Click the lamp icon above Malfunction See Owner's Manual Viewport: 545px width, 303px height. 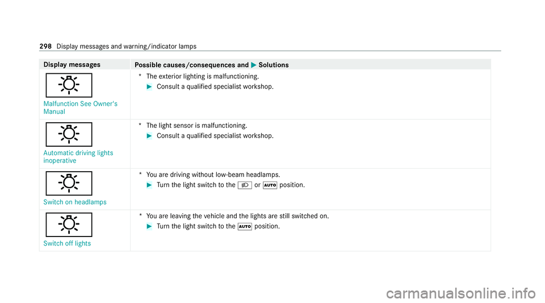[69, 85]
